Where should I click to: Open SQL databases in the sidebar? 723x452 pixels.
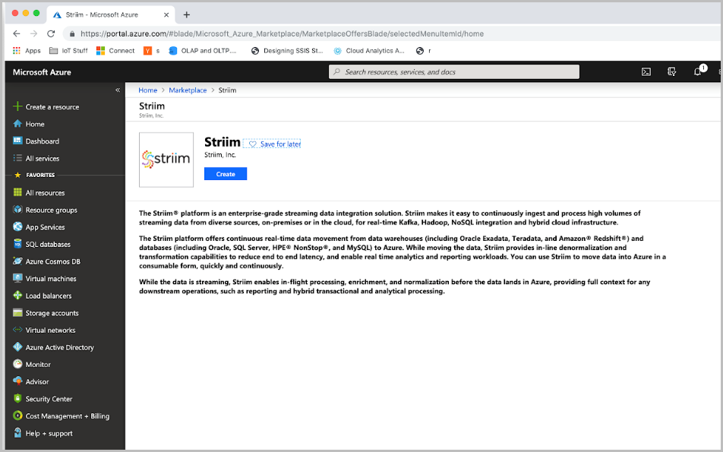(49, 244)
